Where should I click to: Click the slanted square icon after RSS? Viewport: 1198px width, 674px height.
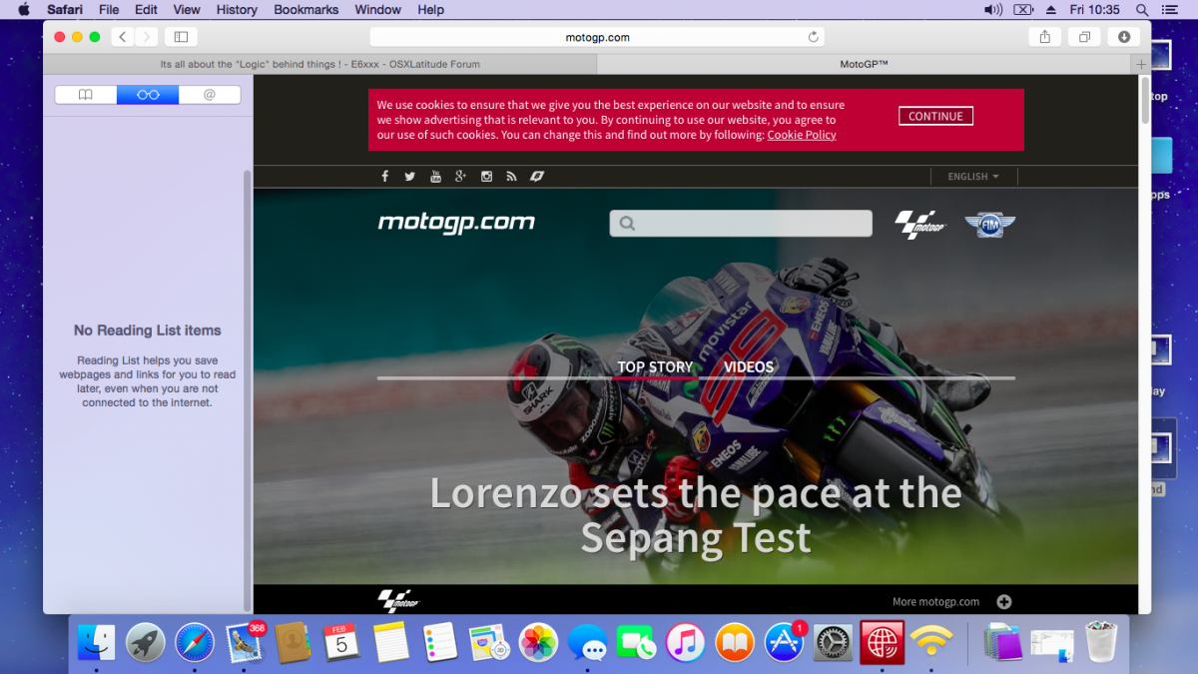pos(537,177)
